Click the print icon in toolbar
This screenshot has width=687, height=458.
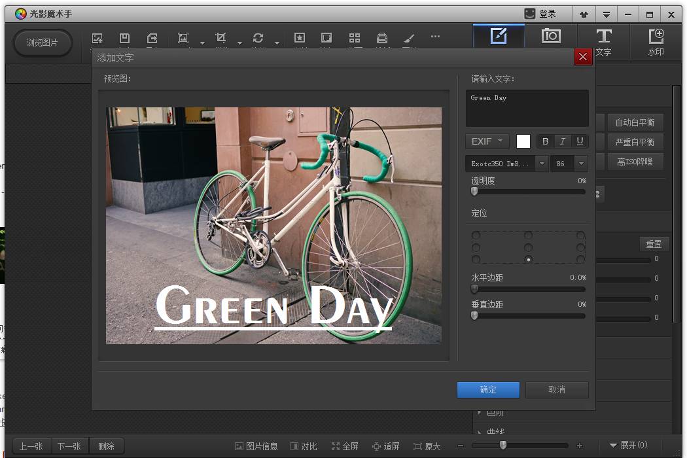(382, 38)
